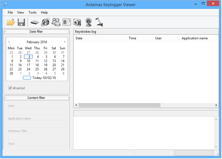The image size is (222, 159).
Task: Select February 19 in the calendar
Action: pyautogui.click(x=46, y=65)
